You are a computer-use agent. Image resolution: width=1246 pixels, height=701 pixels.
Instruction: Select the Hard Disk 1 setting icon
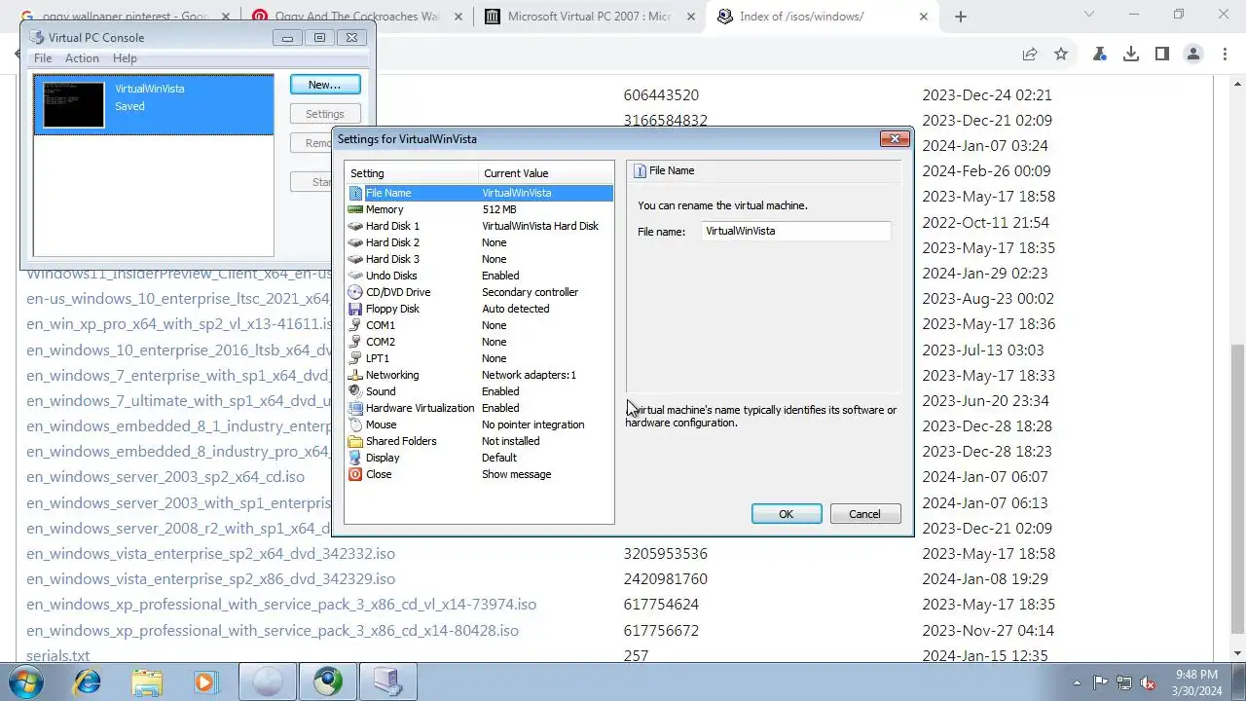[355, 226]
